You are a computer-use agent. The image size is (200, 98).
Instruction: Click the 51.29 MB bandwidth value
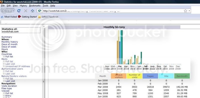pyautogui.click(x=182, y=93)
